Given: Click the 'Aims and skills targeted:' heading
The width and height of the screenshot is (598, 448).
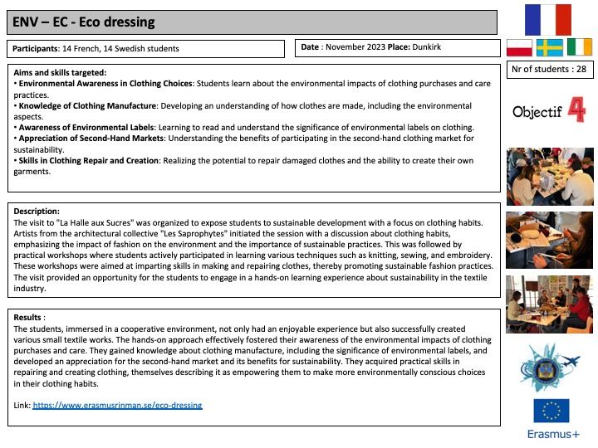Looking at the screenshot, I should click(x=61, y=72).
